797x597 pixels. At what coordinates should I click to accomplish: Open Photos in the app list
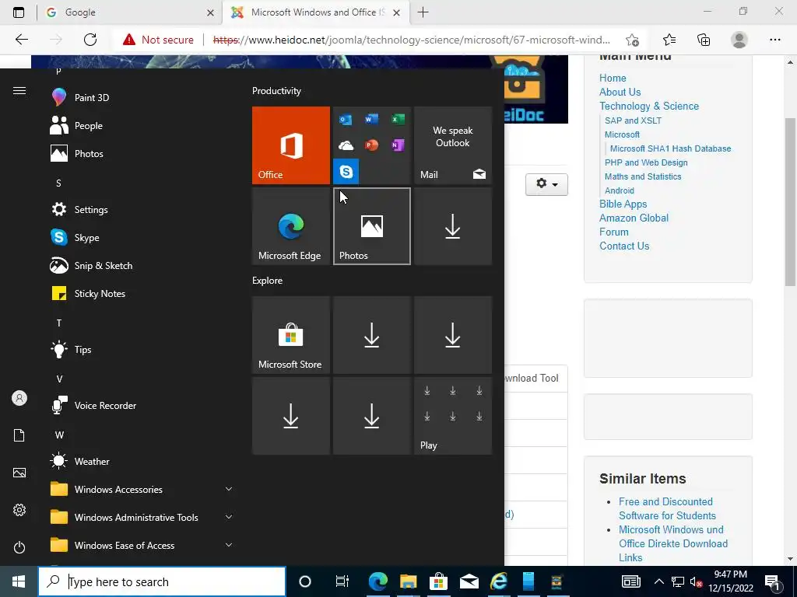(x=142, y=153)
